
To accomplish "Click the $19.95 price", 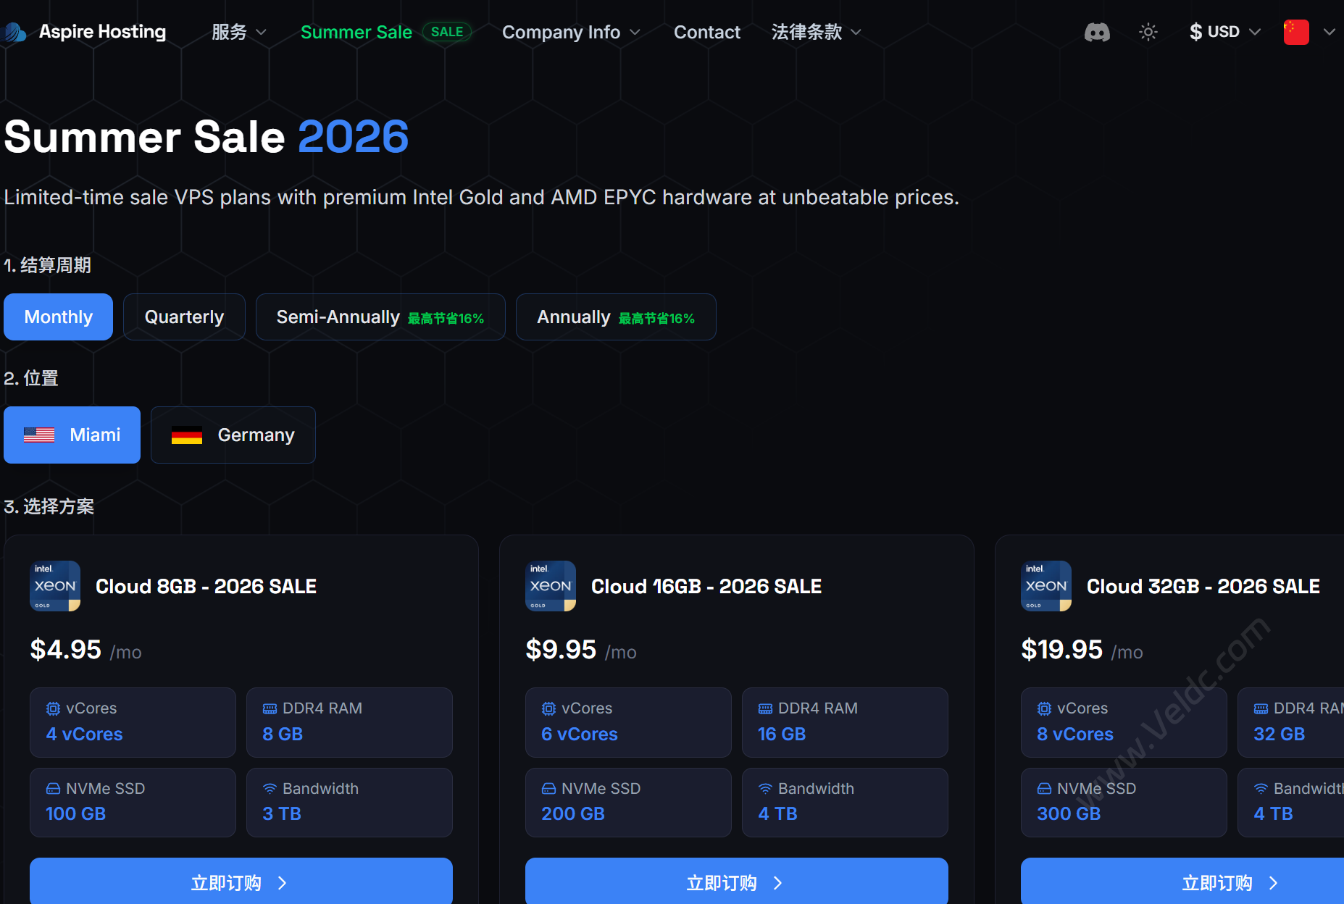I will click(x=1061, y=650).
